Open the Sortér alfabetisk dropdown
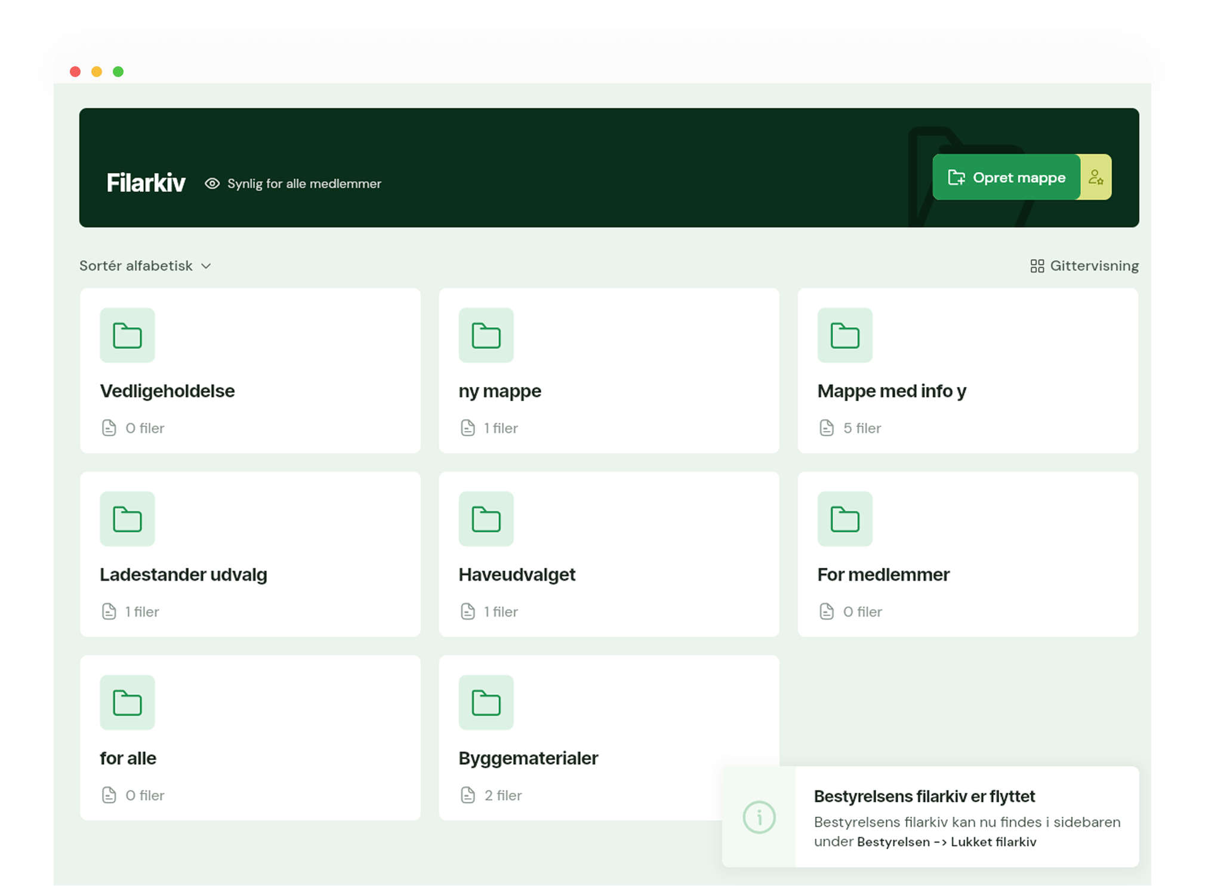 click(146, 266)
